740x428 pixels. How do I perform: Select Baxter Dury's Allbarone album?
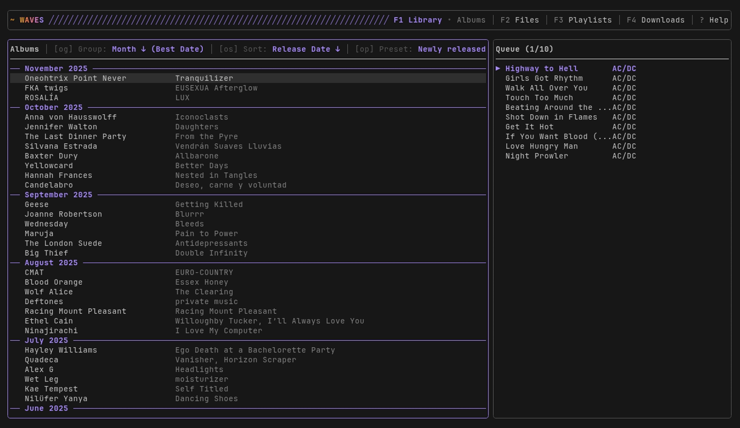(248, 156)
